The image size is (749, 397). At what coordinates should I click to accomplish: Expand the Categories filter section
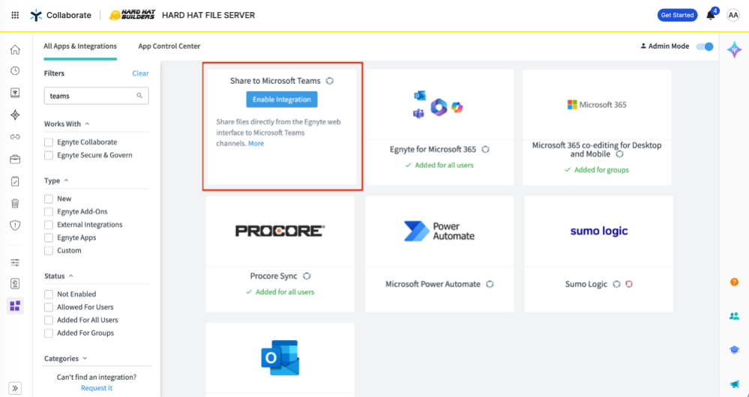point(85,359)
